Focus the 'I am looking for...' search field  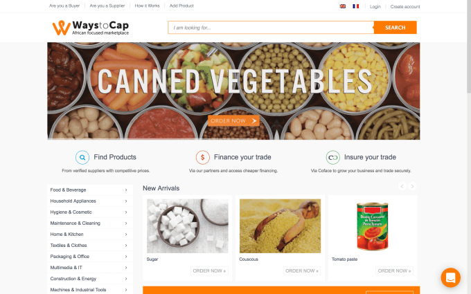pos(271,28)
